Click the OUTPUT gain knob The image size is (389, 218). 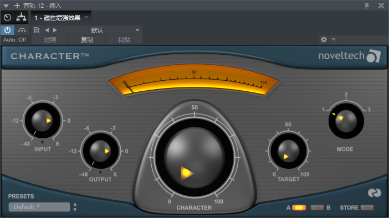(100, 151)
